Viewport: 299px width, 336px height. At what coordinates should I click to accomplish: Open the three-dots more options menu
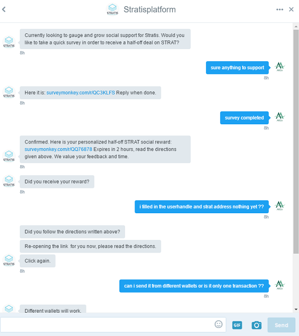click(280, 10)
